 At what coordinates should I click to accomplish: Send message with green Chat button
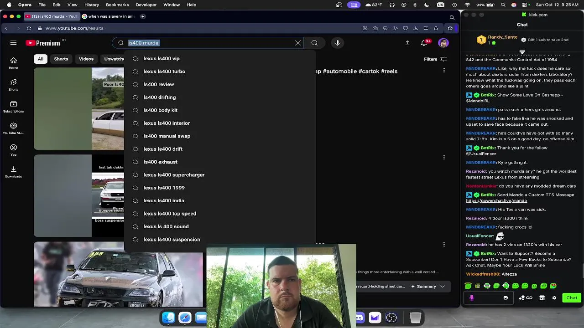[x=572, y=298]
